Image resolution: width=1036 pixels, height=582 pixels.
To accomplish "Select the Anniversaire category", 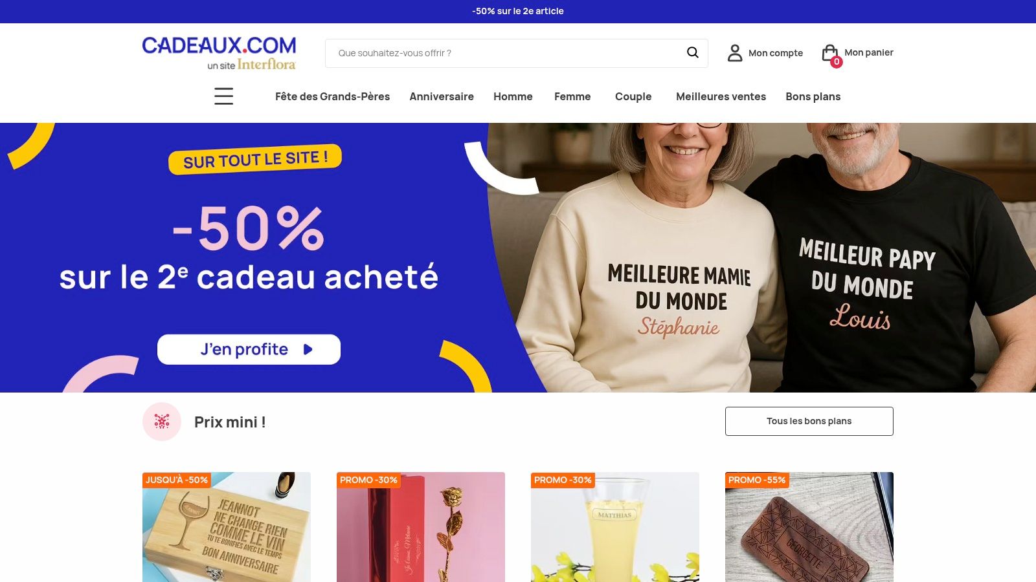I will point(442,96).
